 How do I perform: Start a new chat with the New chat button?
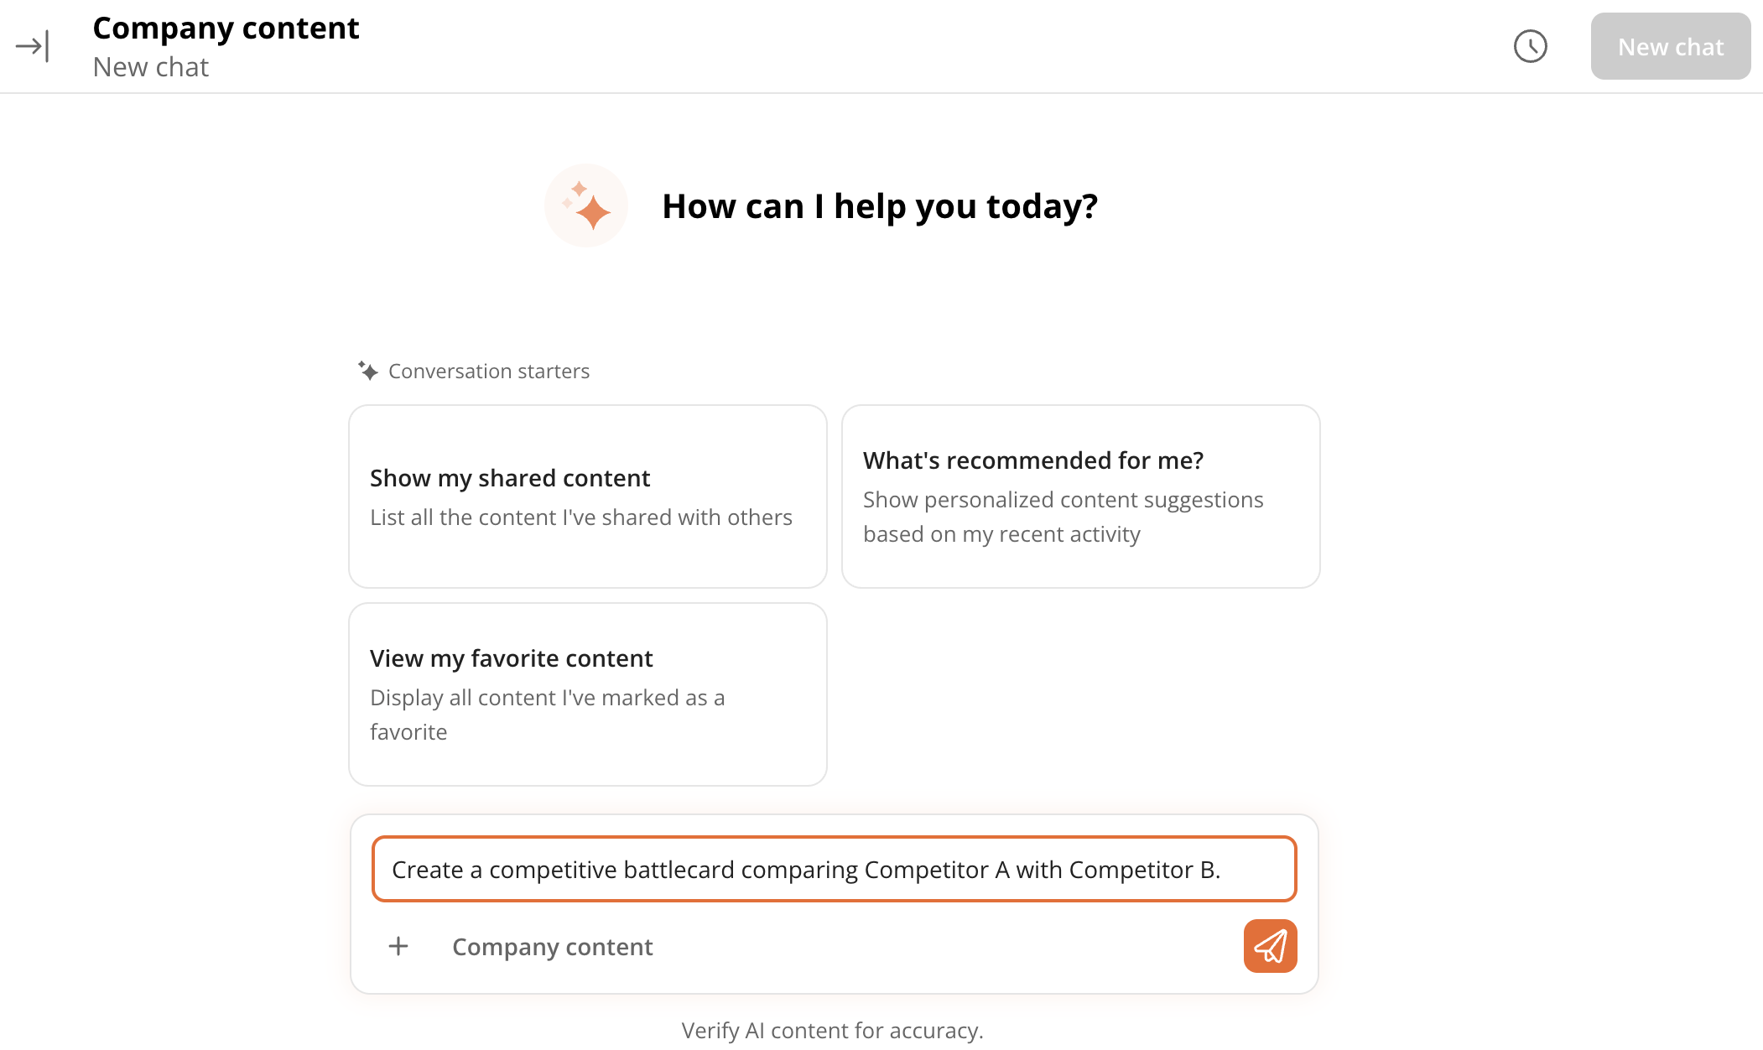point(1670,46)
